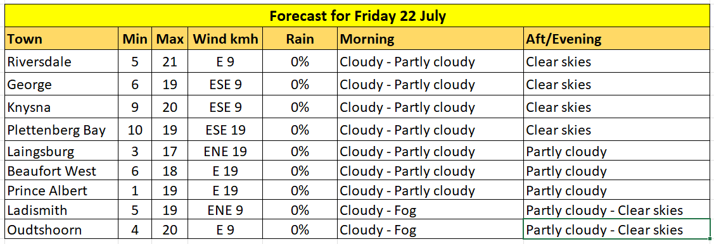Image resolution: width=714 pixels, height=244 pixels.
Task: Click George's ESE 9 wind cell
Action: coord(226,85)
